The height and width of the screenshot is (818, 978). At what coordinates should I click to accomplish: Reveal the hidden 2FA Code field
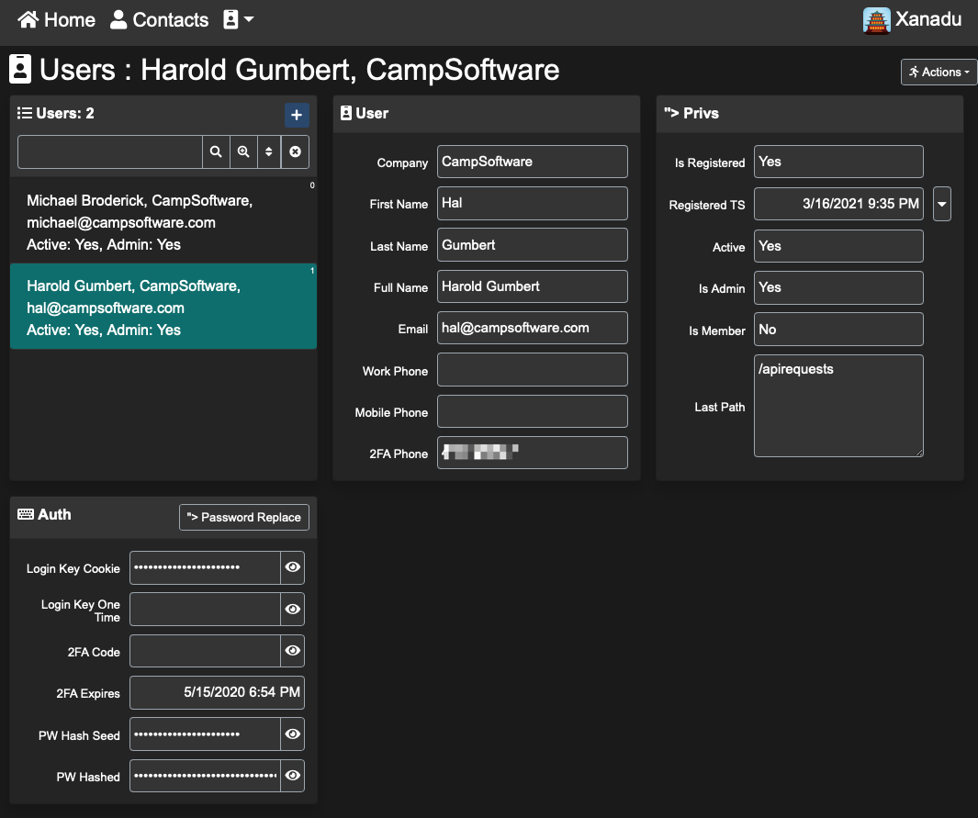[x=292, y=651]
